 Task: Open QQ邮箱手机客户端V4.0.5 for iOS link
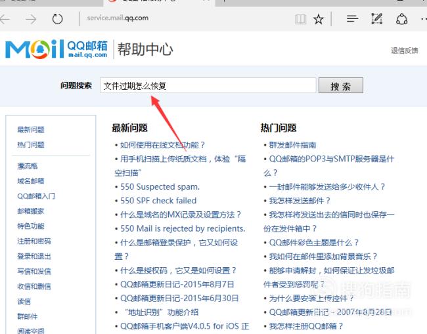(185, 326)
